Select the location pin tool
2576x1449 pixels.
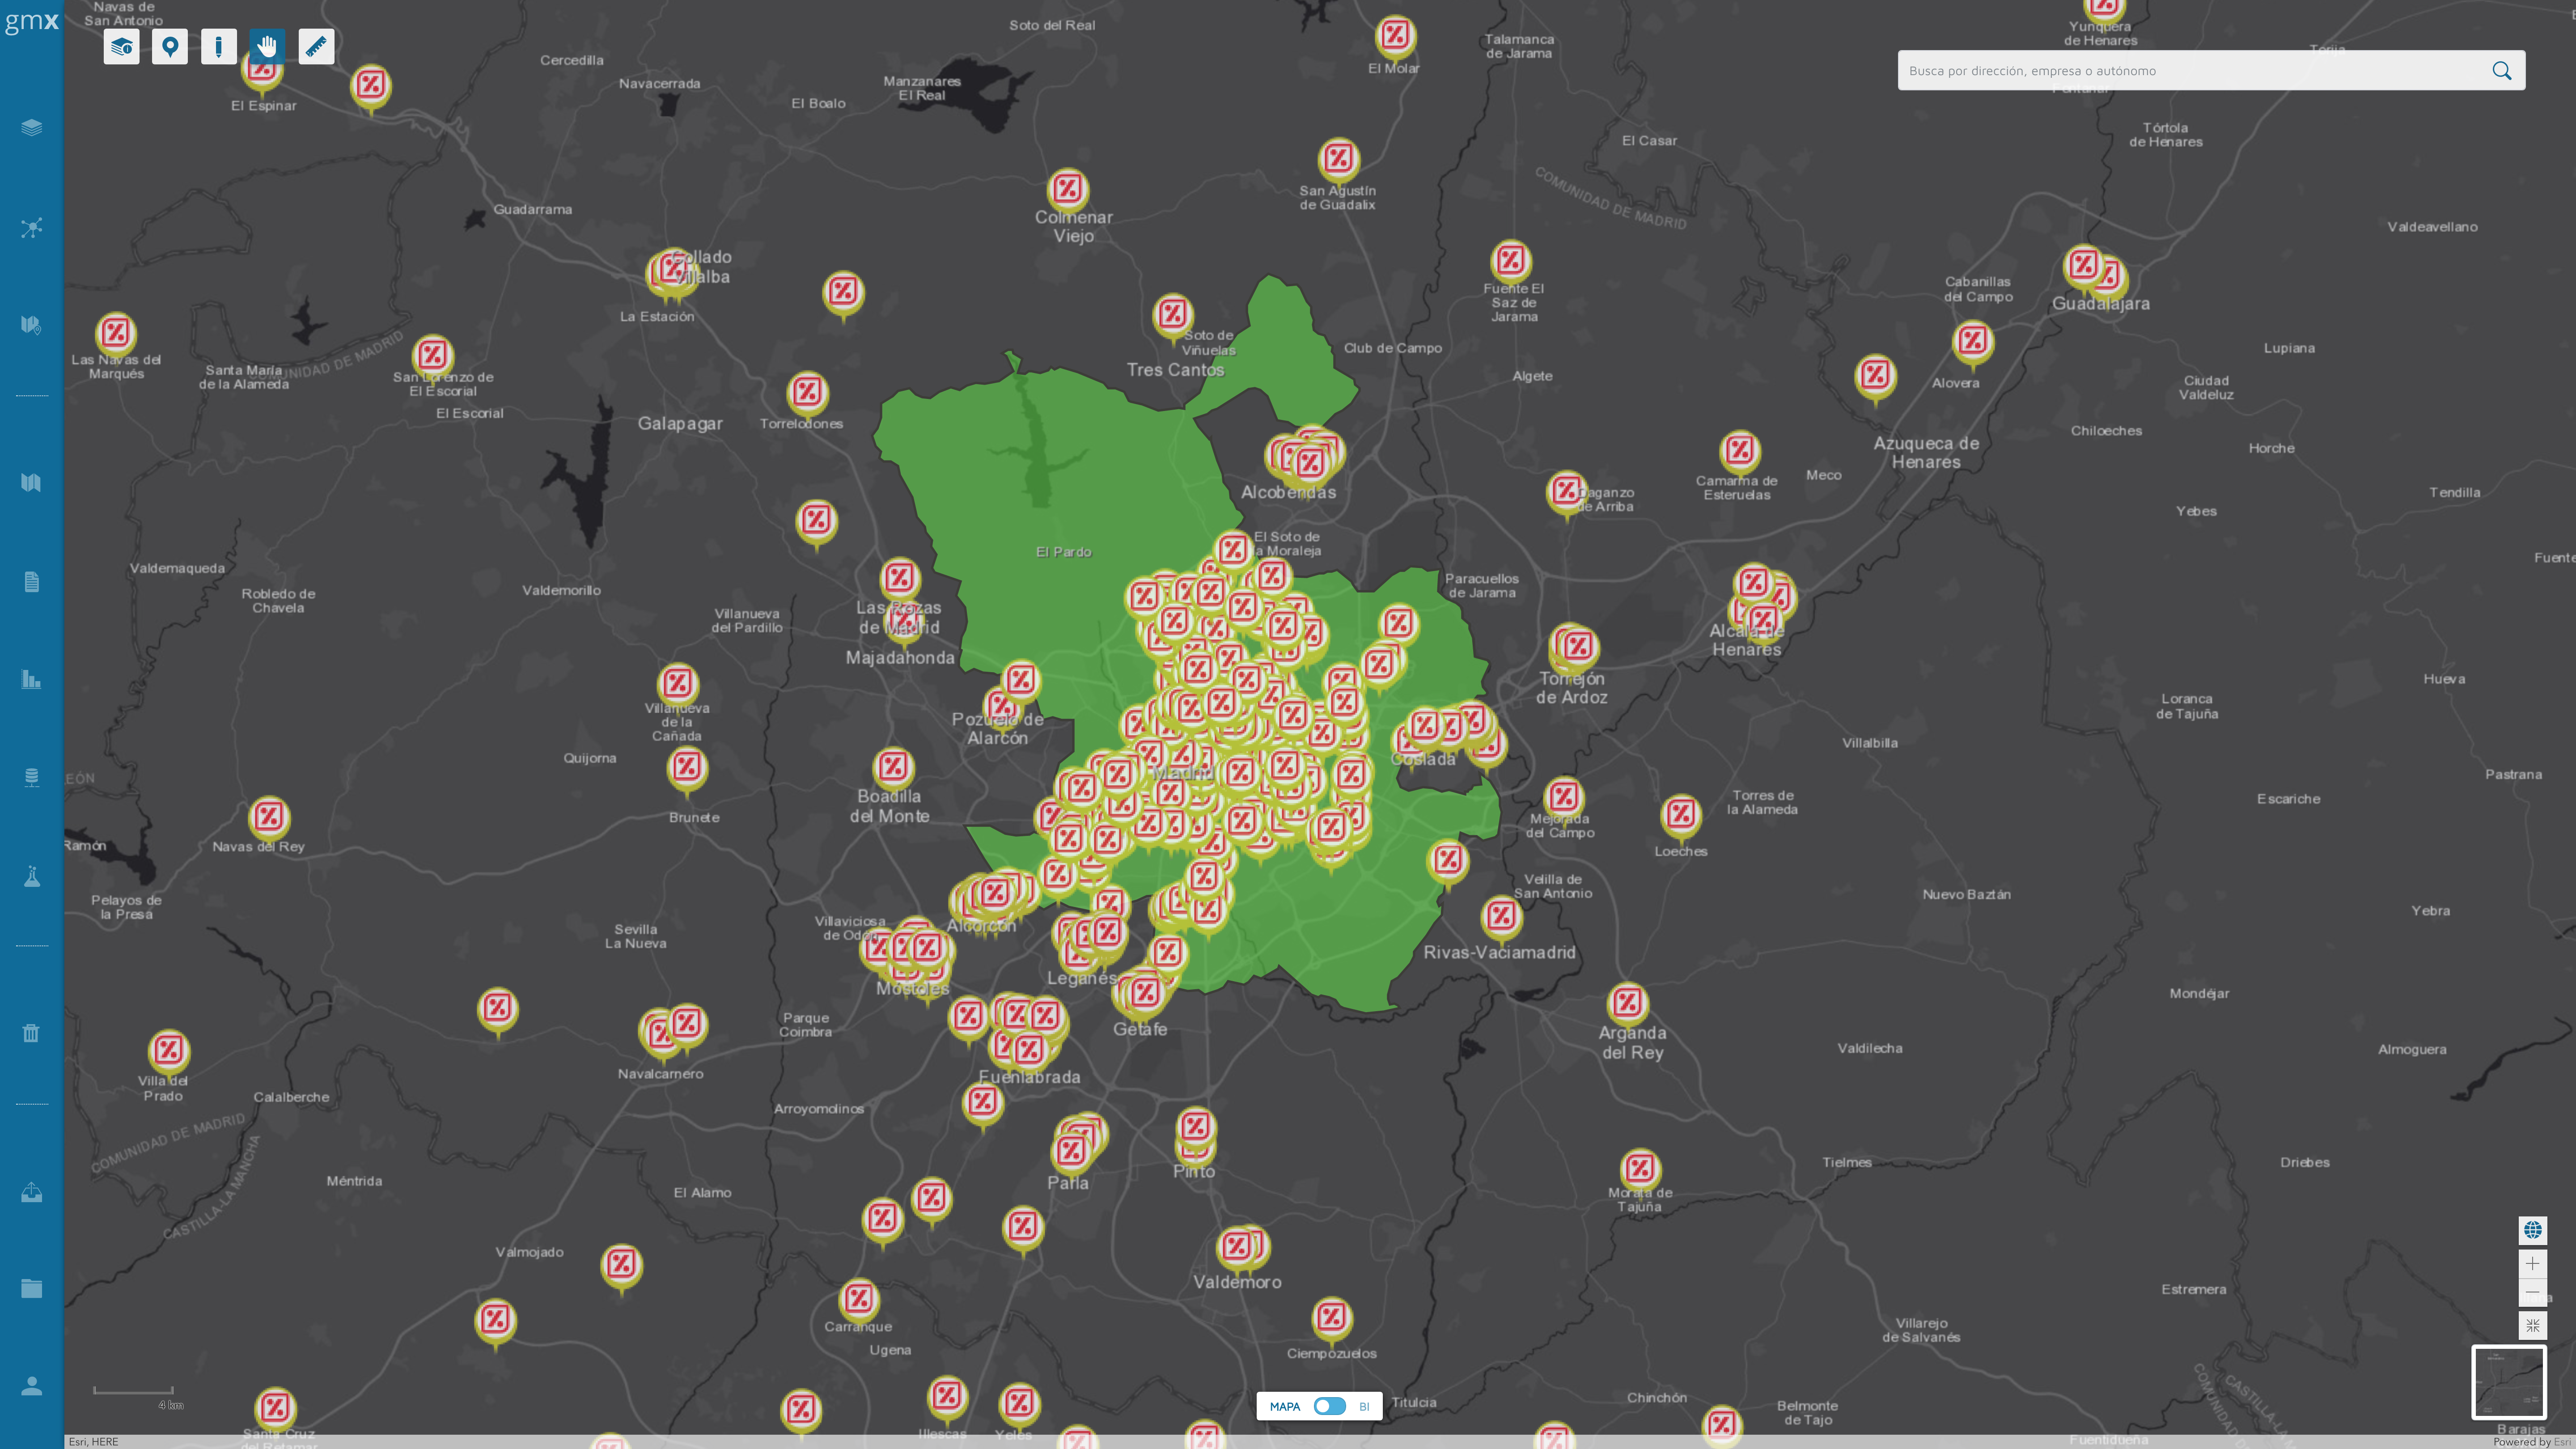[170, 47]
